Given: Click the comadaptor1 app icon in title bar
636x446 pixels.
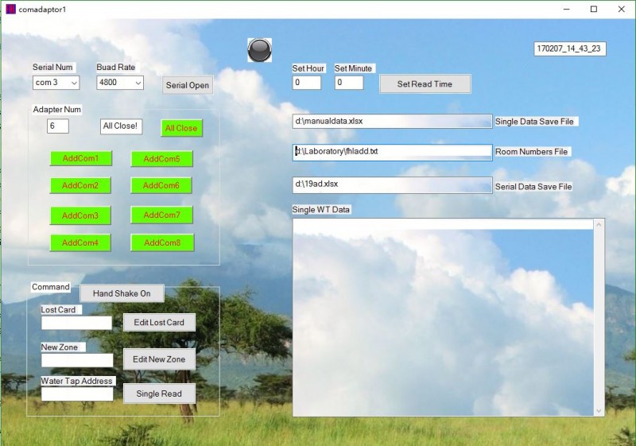Looking at the screenshot, I should [x=10, y=9].
